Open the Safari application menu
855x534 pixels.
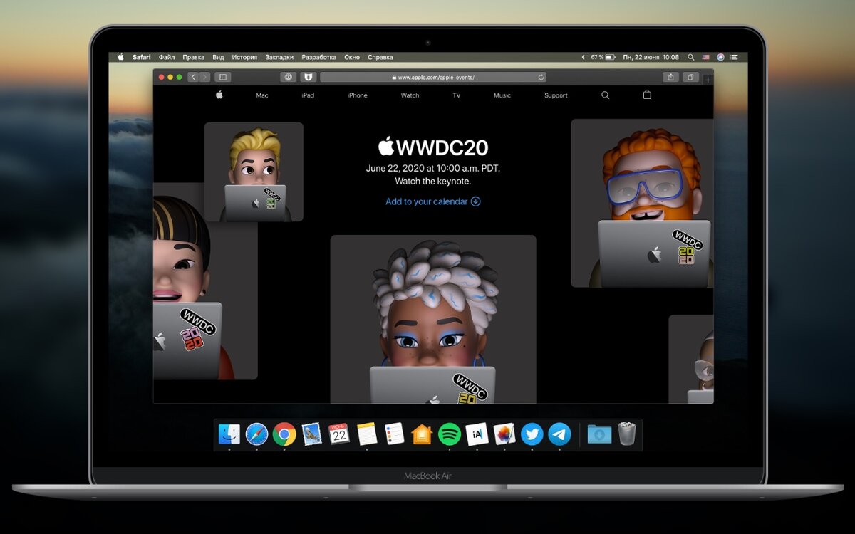pyautogui.click(x=141, y=57)
